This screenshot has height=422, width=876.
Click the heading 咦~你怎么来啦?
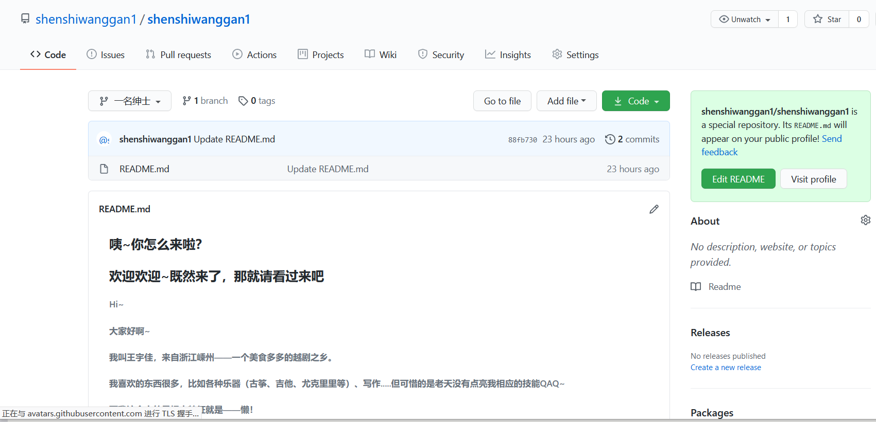[x=156, y=244]
